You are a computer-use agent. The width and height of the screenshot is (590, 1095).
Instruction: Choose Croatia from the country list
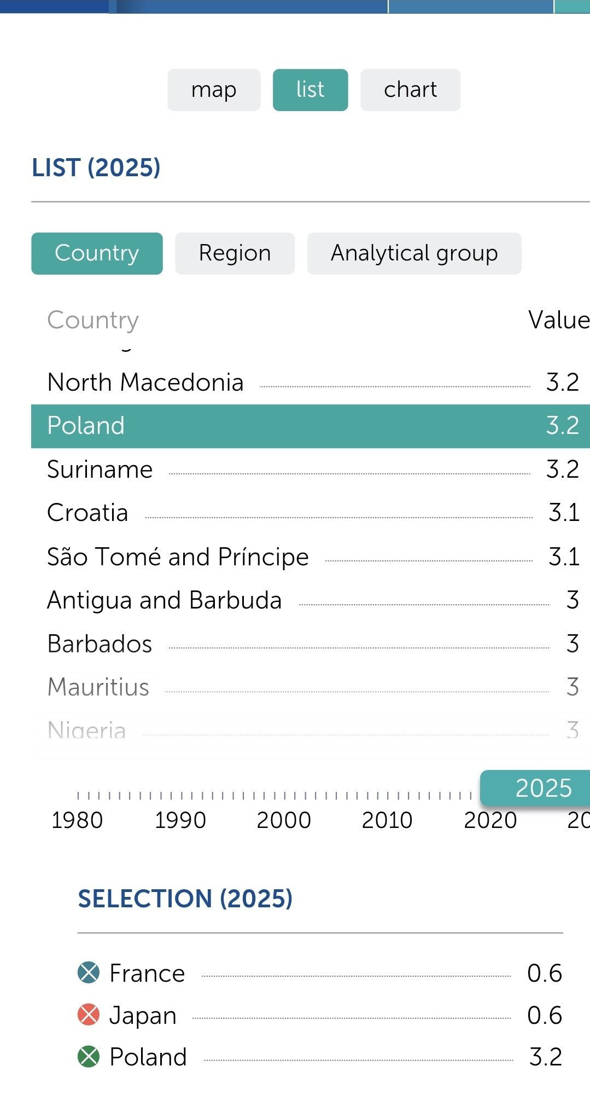pyautogui.click(x=88, y=513)
